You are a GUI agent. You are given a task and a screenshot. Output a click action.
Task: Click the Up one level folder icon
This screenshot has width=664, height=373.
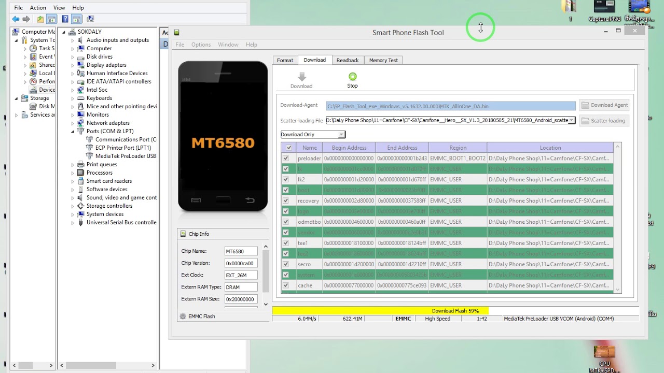(40, 19)
